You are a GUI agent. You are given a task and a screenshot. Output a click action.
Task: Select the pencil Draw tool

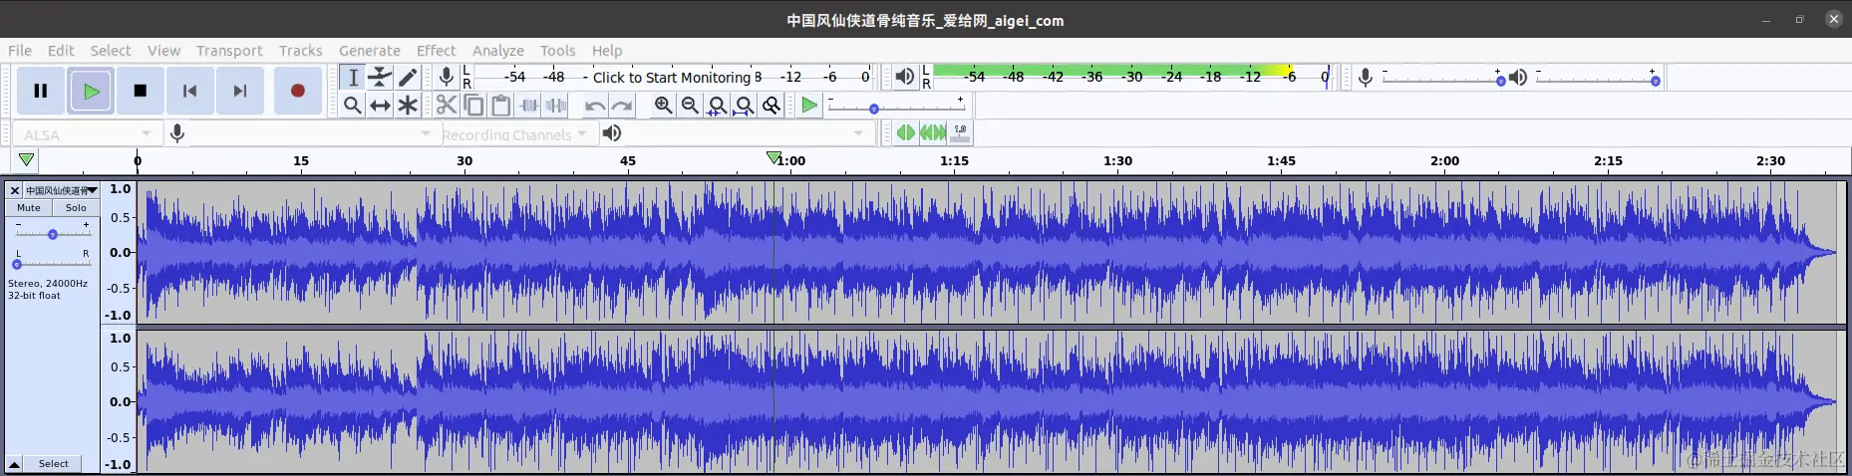408,77
